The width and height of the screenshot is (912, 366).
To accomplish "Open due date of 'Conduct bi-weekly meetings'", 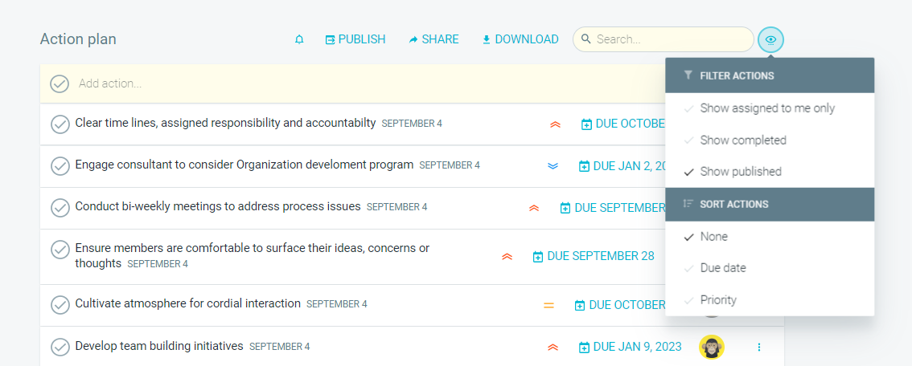I will [613, 208].
